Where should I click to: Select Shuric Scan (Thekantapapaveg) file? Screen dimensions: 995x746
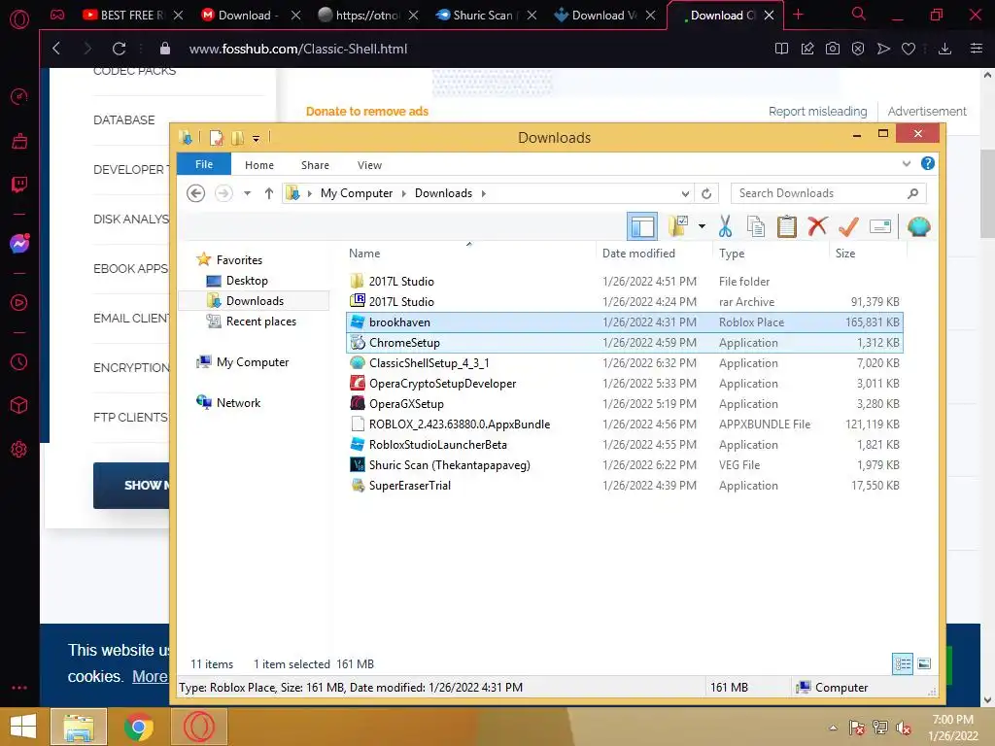point(625,465)
